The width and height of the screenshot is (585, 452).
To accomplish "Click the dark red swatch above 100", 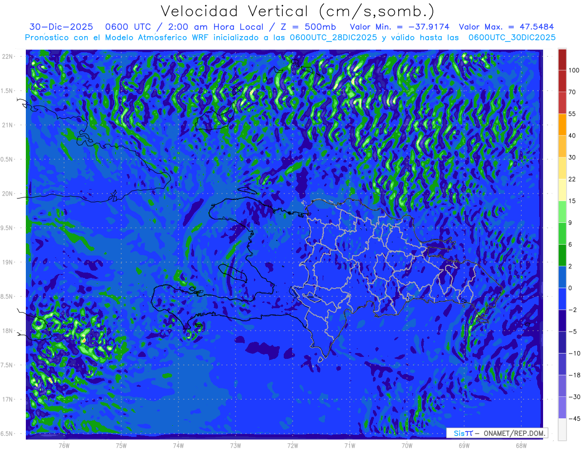I will [562, 59].
